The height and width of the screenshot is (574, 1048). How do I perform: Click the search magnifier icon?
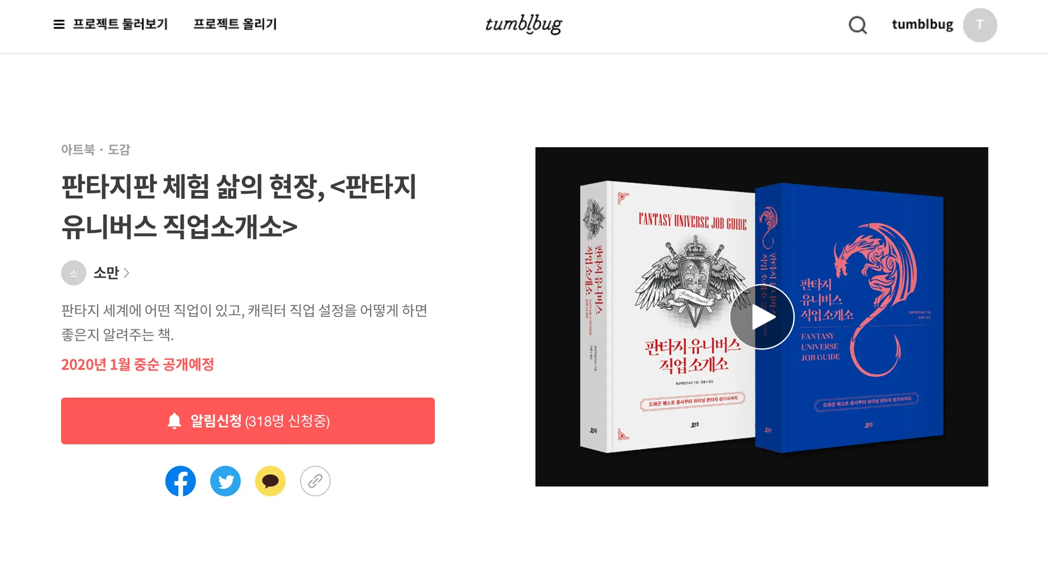coord(858,25)
